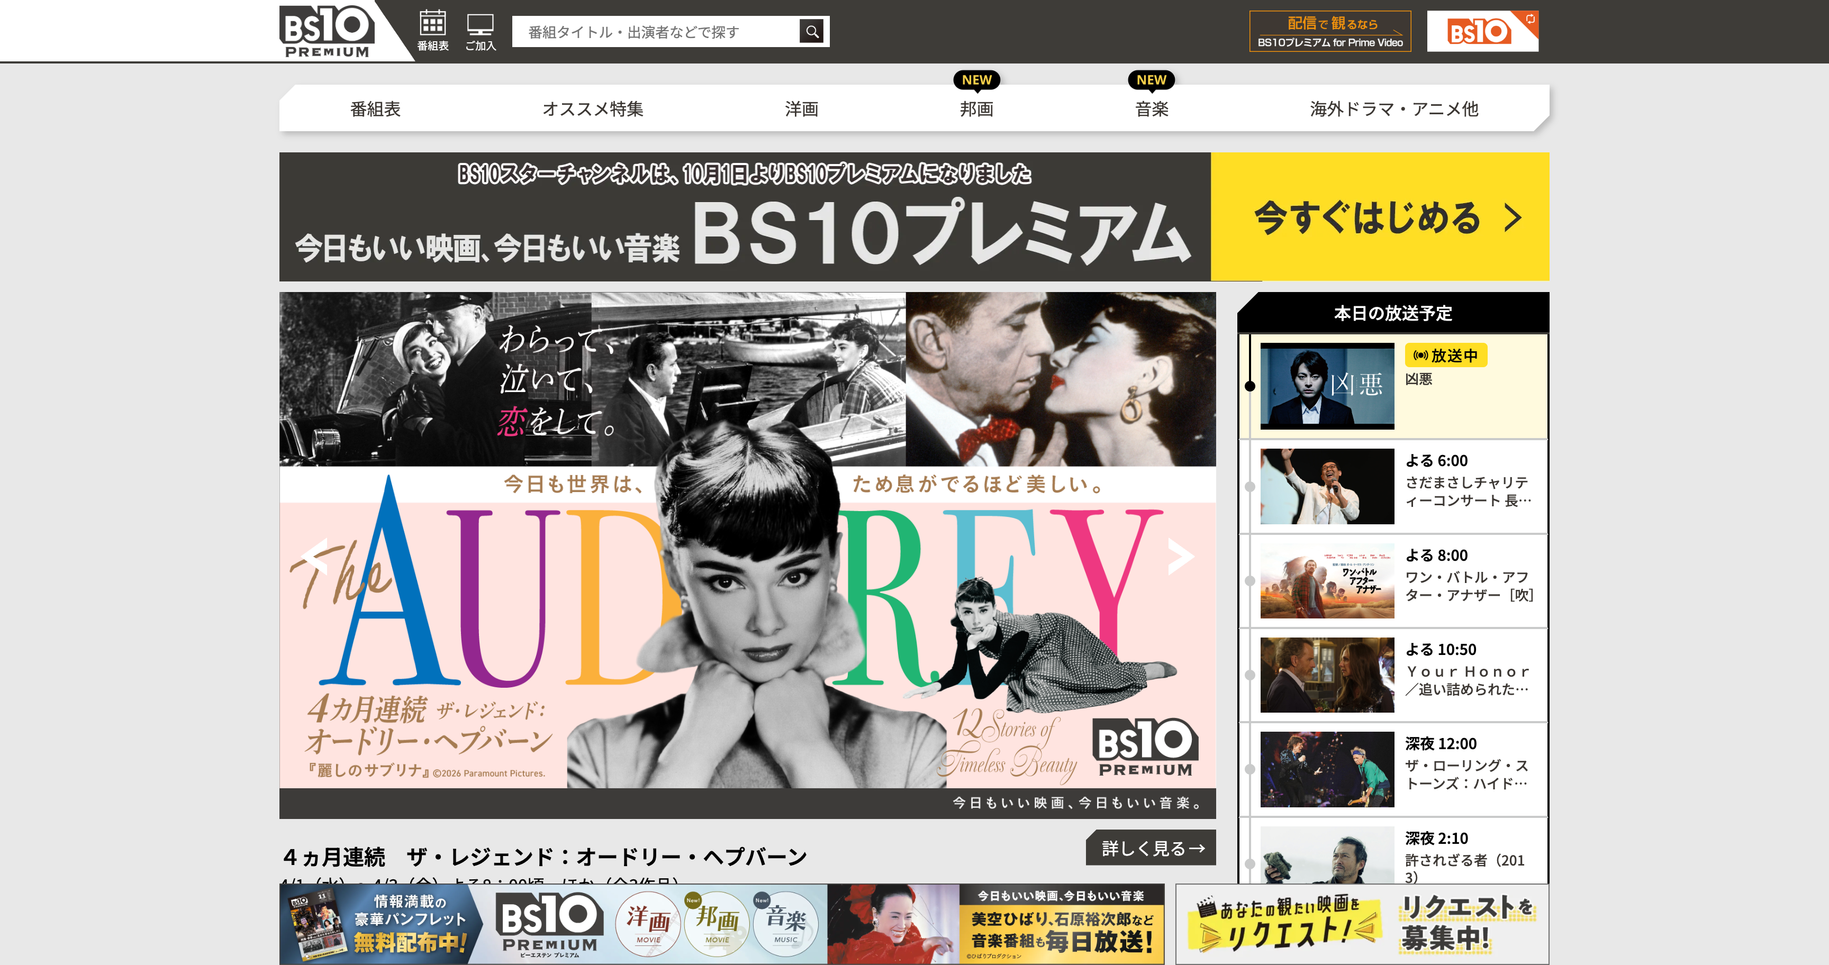Focus the program title search field
1829x965 pixels.
click(656, 31)
